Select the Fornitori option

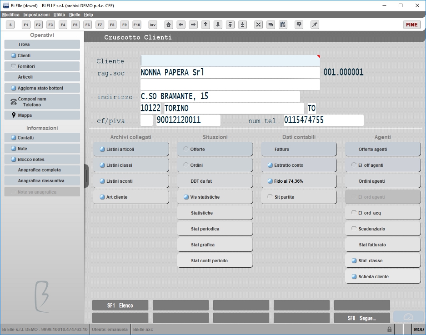(42, 66)
